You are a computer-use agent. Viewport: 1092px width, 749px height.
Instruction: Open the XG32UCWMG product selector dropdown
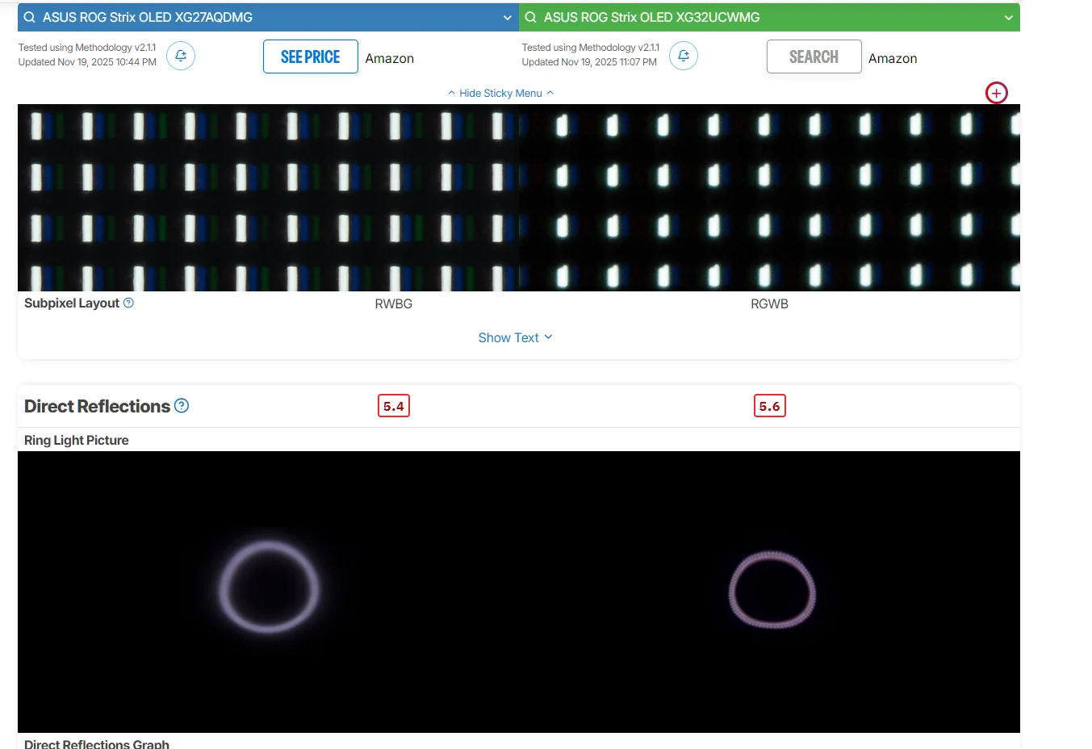(x=1008, y=16)
